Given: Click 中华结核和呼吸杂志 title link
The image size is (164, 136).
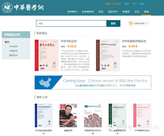Looking at the screenshot, I should [134, 41].
